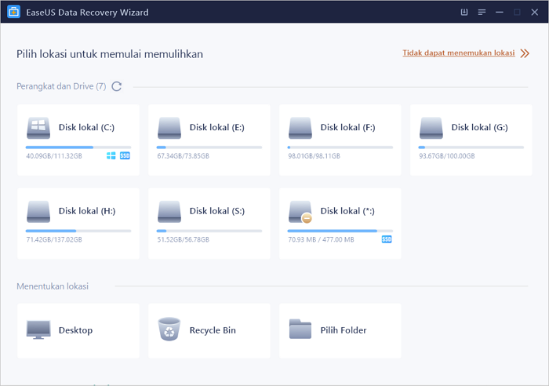Click the drive icon for Disk lokal (G:)

(x=431, y=128)
